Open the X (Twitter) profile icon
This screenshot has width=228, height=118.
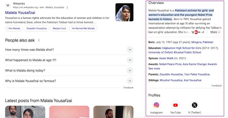coord(195,105)
